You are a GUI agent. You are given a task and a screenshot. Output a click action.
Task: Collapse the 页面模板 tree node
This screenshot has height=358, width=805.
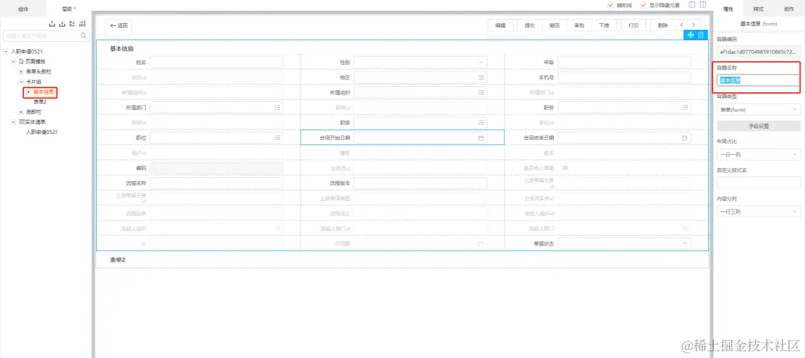[13, 62]
